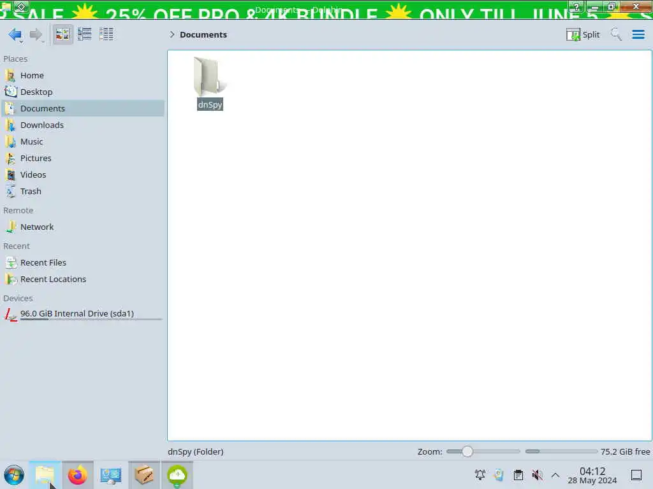The height and width of the screenshot is (489, 653).
Task: Open Music in Places
Action: (82, 142)
